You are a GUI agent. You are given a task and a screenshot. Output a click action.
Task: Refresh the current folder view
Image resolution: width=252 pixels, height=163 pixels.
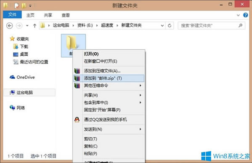170,26
